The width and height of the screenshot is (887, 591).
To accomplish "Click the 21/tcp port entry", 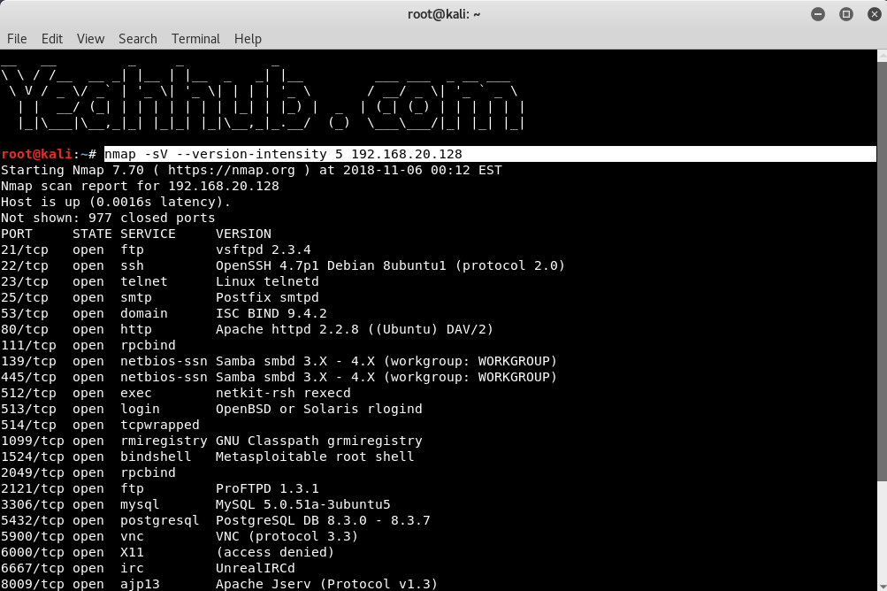I will (25, 249).
